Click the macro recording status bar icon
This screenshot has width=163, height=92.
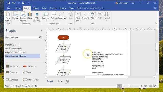pos(36,86)
